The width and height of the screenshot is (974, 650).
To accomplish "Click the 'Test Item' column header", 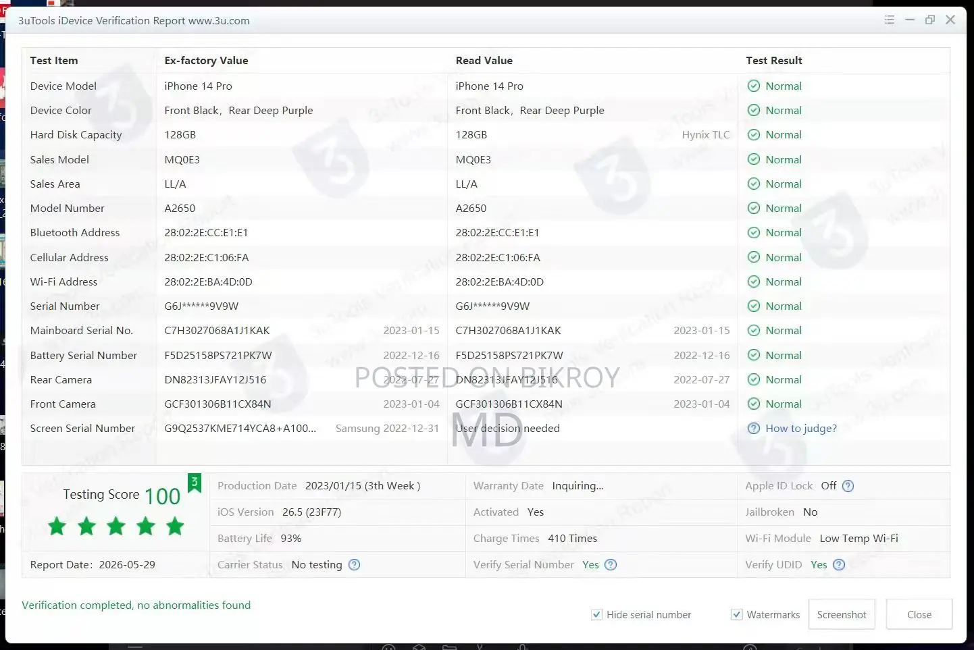I will click(54, 60).
